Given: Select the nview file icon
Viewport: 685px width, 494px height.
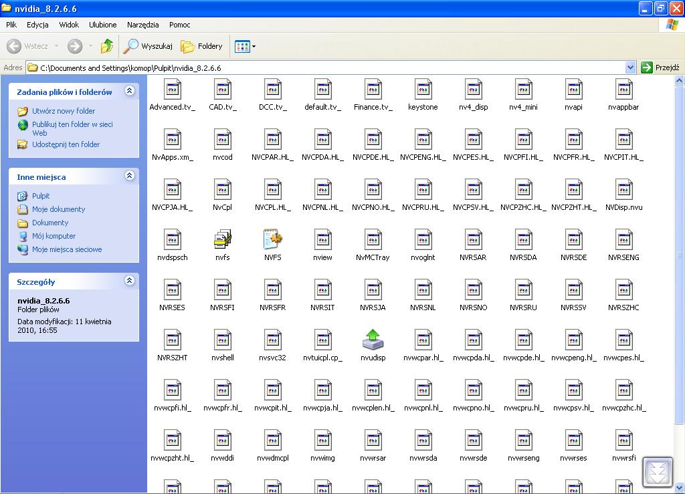Looking at the screenshot, I should click(x=322, y=239).
